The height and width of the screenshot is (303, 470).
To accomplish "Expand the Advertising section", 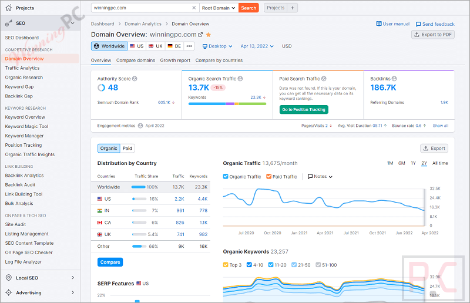I will point(72,292).
